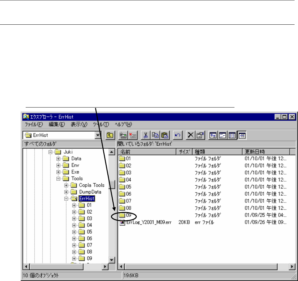
Task: Open the 編集(E) menu
Action: tap(57, 124)
